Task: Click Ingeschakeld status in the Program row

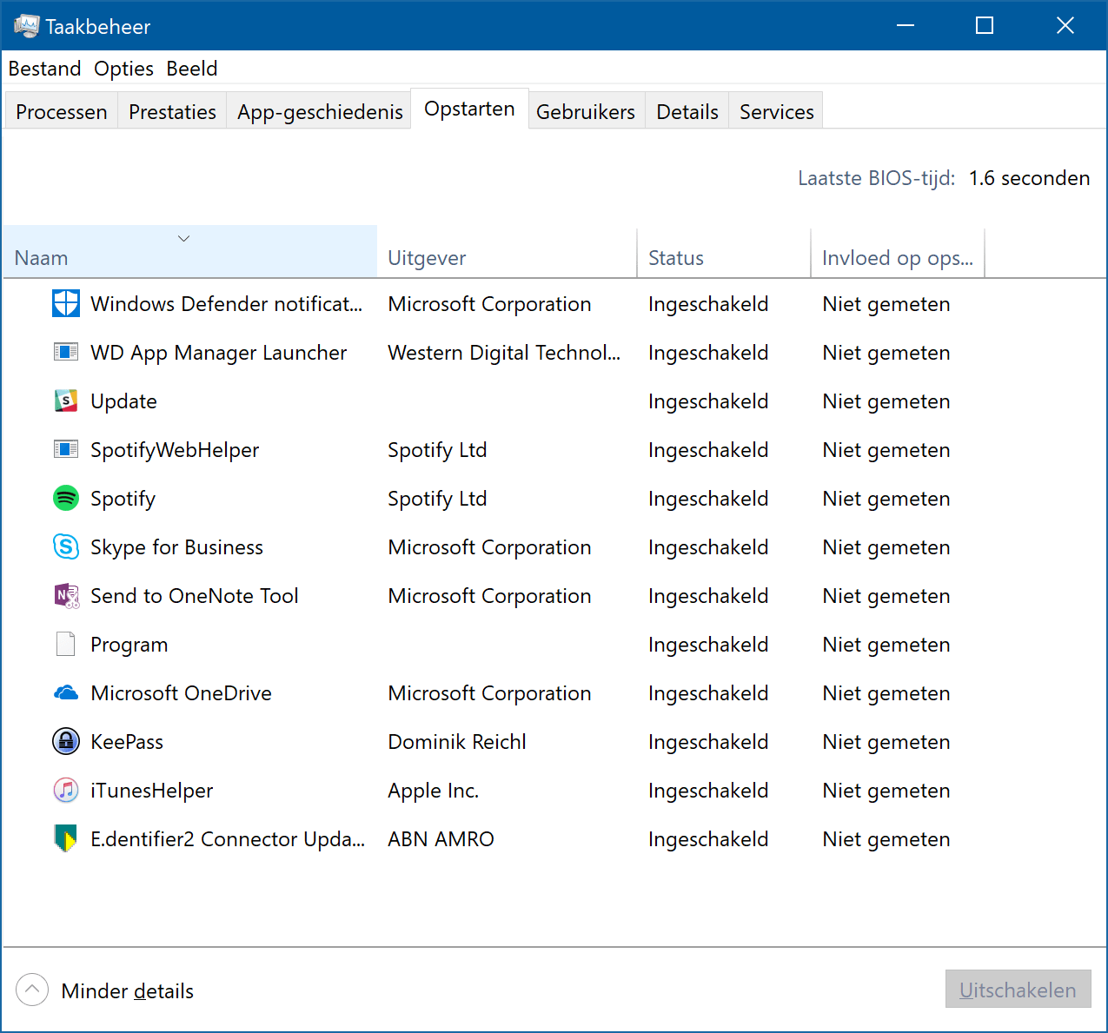Action: coord(708,645)
